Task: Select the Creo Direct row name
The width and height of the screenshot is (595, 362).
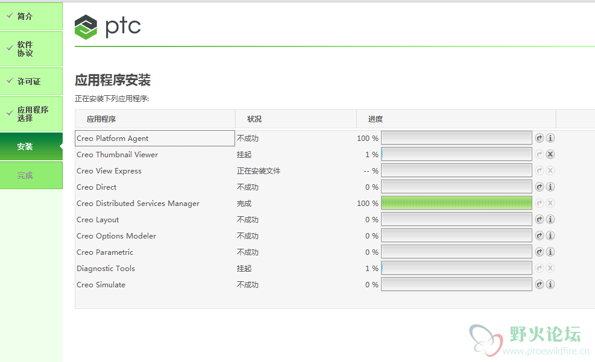Action: click(x=96, y=187)
